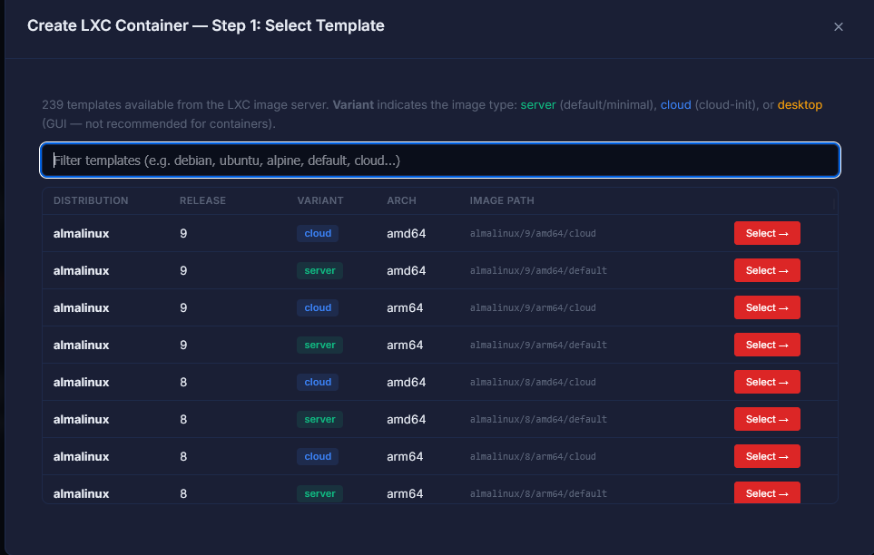Screen dimensions: 874x555
Task: Click amd64 arch in almalinux/8/amd64/default row
Action: point(407,419)
